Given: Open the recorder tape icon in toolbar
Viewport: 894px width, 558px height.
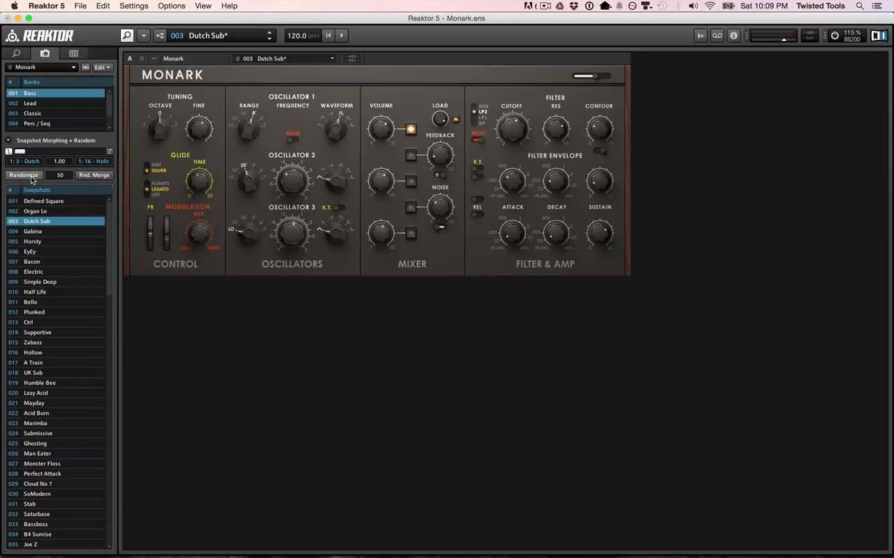Looking at the screenshot, I should click(x=717, y=36).
